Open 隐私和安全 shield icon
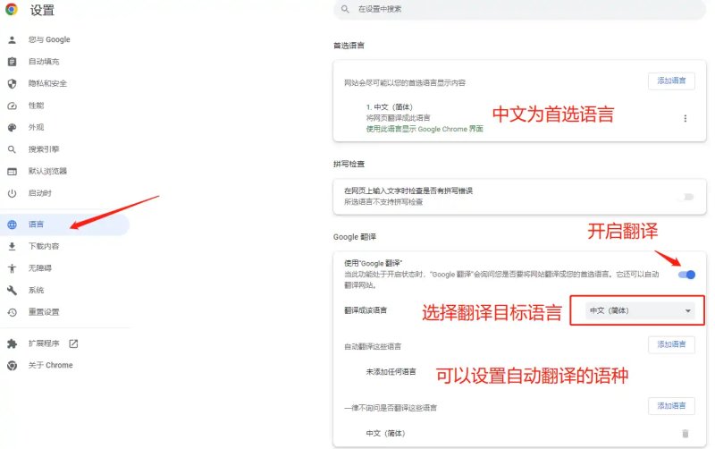 (x=13, y=83)
